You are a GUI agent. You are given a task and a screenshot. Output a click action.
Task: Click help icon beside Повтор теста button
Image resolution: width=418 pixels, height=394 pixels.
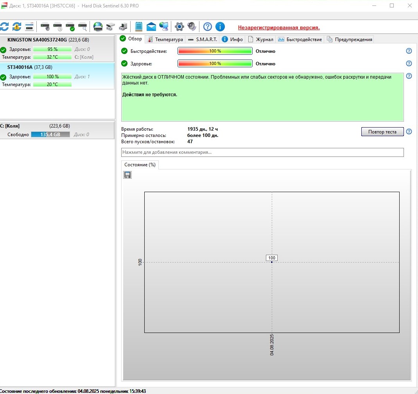click(x=409, y=131)
